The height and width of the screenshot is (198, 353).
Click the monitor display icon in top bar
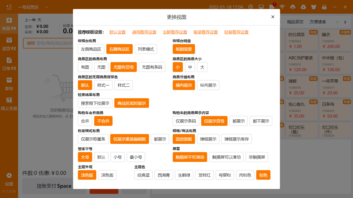pos(261,7)
